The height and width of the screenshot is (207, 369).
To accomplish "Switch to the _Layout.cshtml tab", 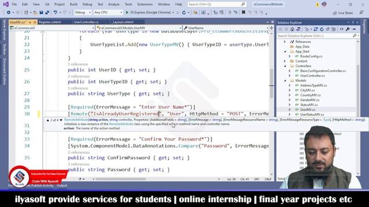I will pyautogui.click(x=123, y=22).
